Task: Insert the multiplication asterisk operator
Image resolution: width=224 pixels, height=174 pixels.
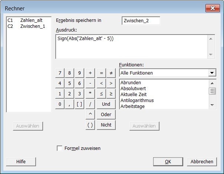Action: point(90,94)
